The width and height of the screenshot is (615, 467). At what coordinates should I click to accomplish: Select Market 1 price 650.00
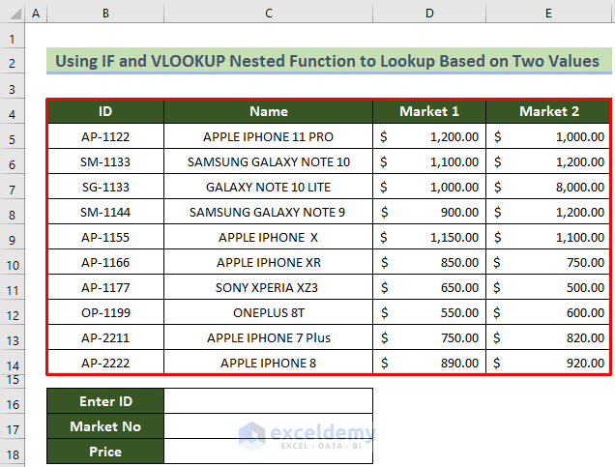[429, 287]
